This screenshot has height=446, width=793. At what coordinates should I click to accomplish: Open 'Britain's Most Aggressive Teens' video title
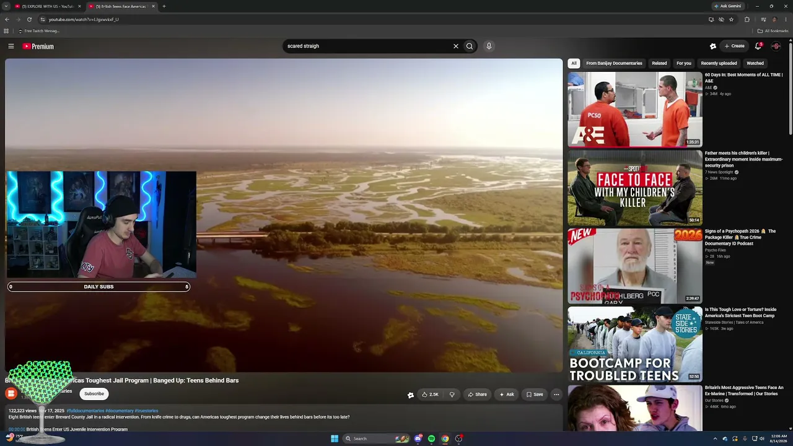coord(744,391)
